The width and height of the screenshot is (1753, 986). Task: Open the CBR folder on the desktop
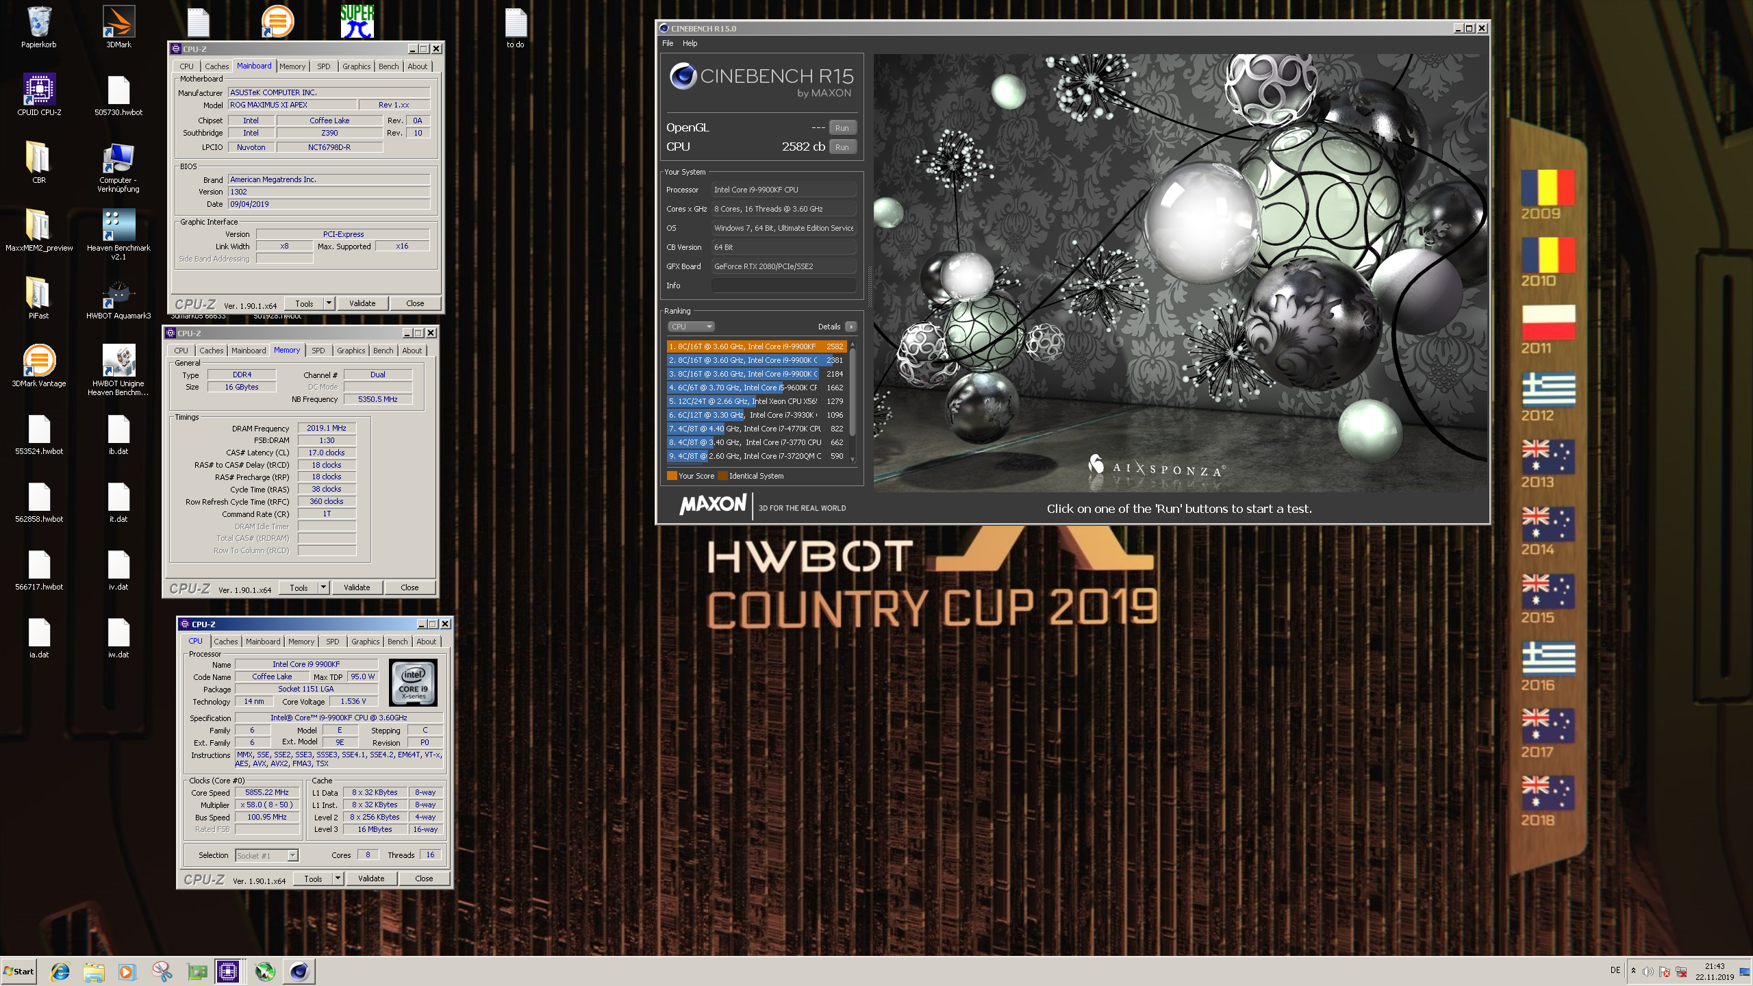pyautogui.click(x=39, y=162)
